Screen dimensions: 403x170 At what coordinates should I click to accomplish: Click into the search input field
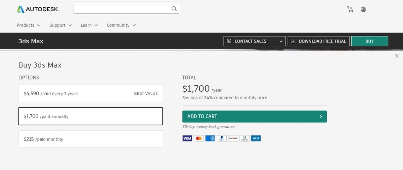(x=122, y=9)
